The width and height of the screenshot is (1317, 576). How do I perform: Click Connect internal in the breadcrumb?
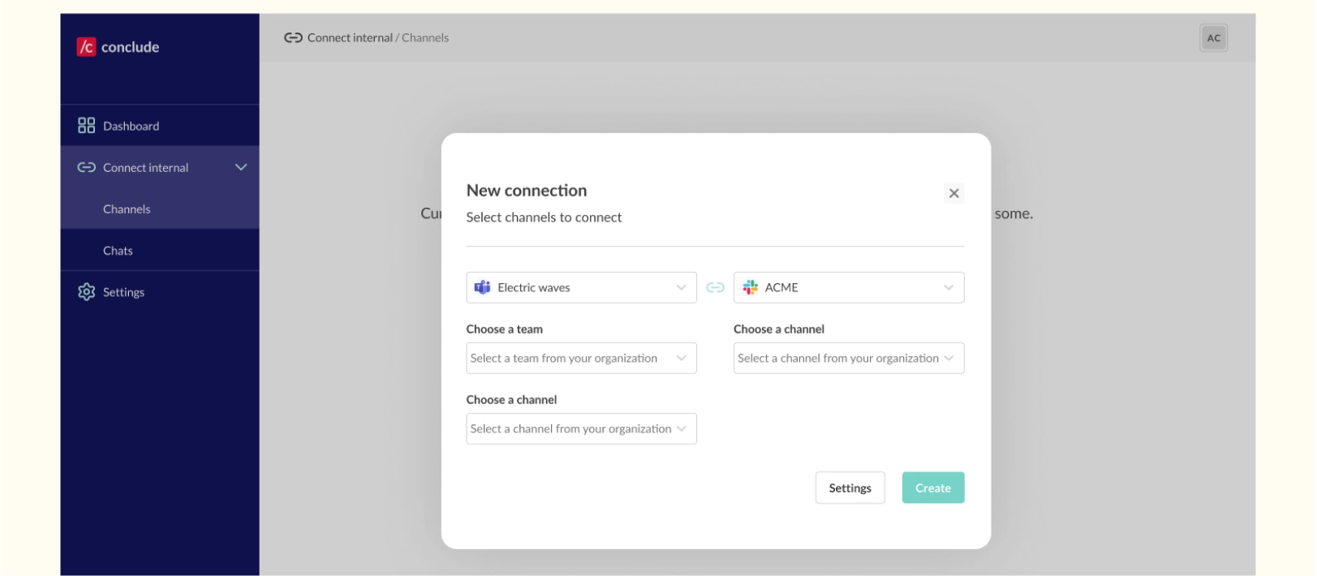click(x=350, y=38)
